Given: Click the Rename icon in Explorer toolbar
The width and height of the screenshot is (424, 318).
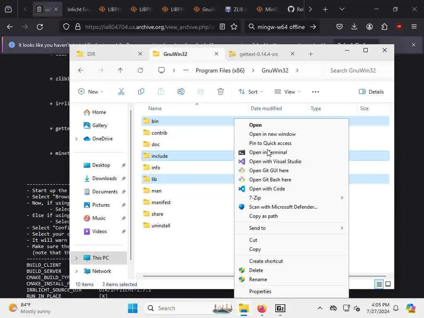Looking at the screenshot, I should (x=181, y=92).
